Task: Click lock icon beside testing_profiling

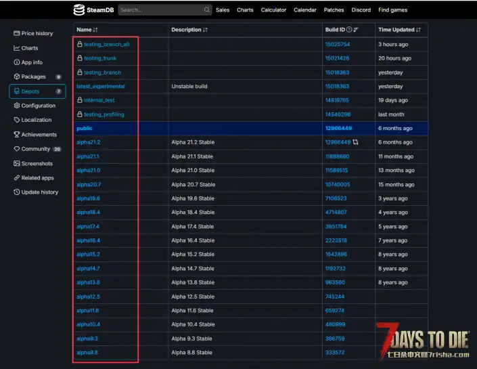Action: (80, 114)
